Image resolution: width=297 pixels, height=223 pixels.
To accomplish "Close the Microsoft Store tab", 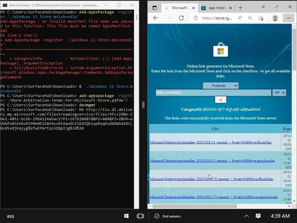I will pyautogui.click(x=193, y=8).
